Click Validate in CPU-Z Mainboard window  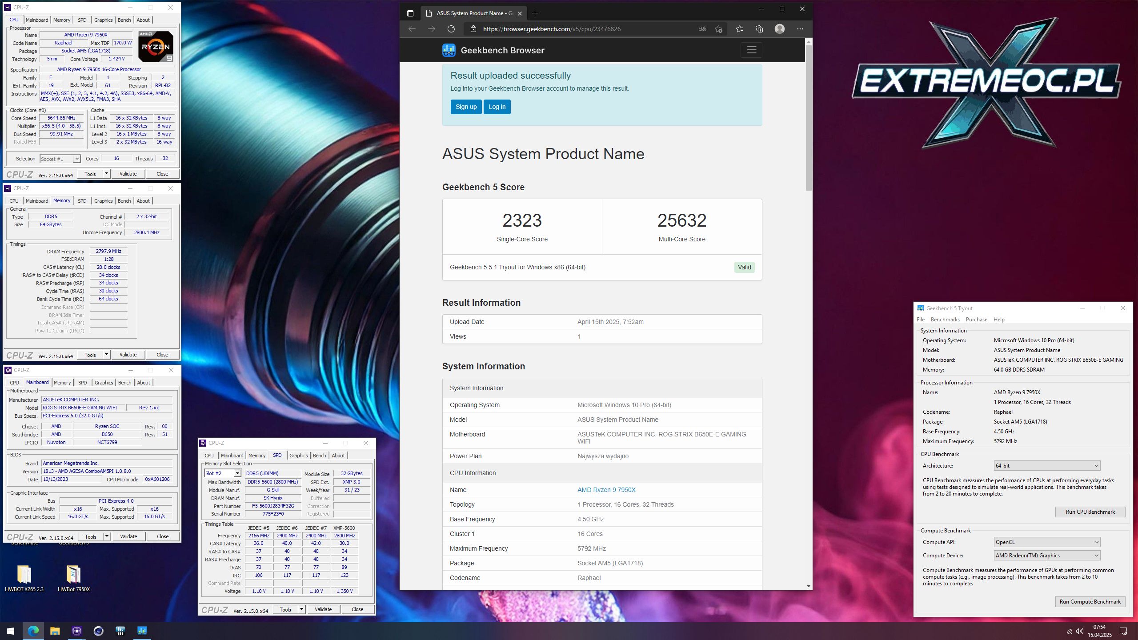(x=128, y=536)
